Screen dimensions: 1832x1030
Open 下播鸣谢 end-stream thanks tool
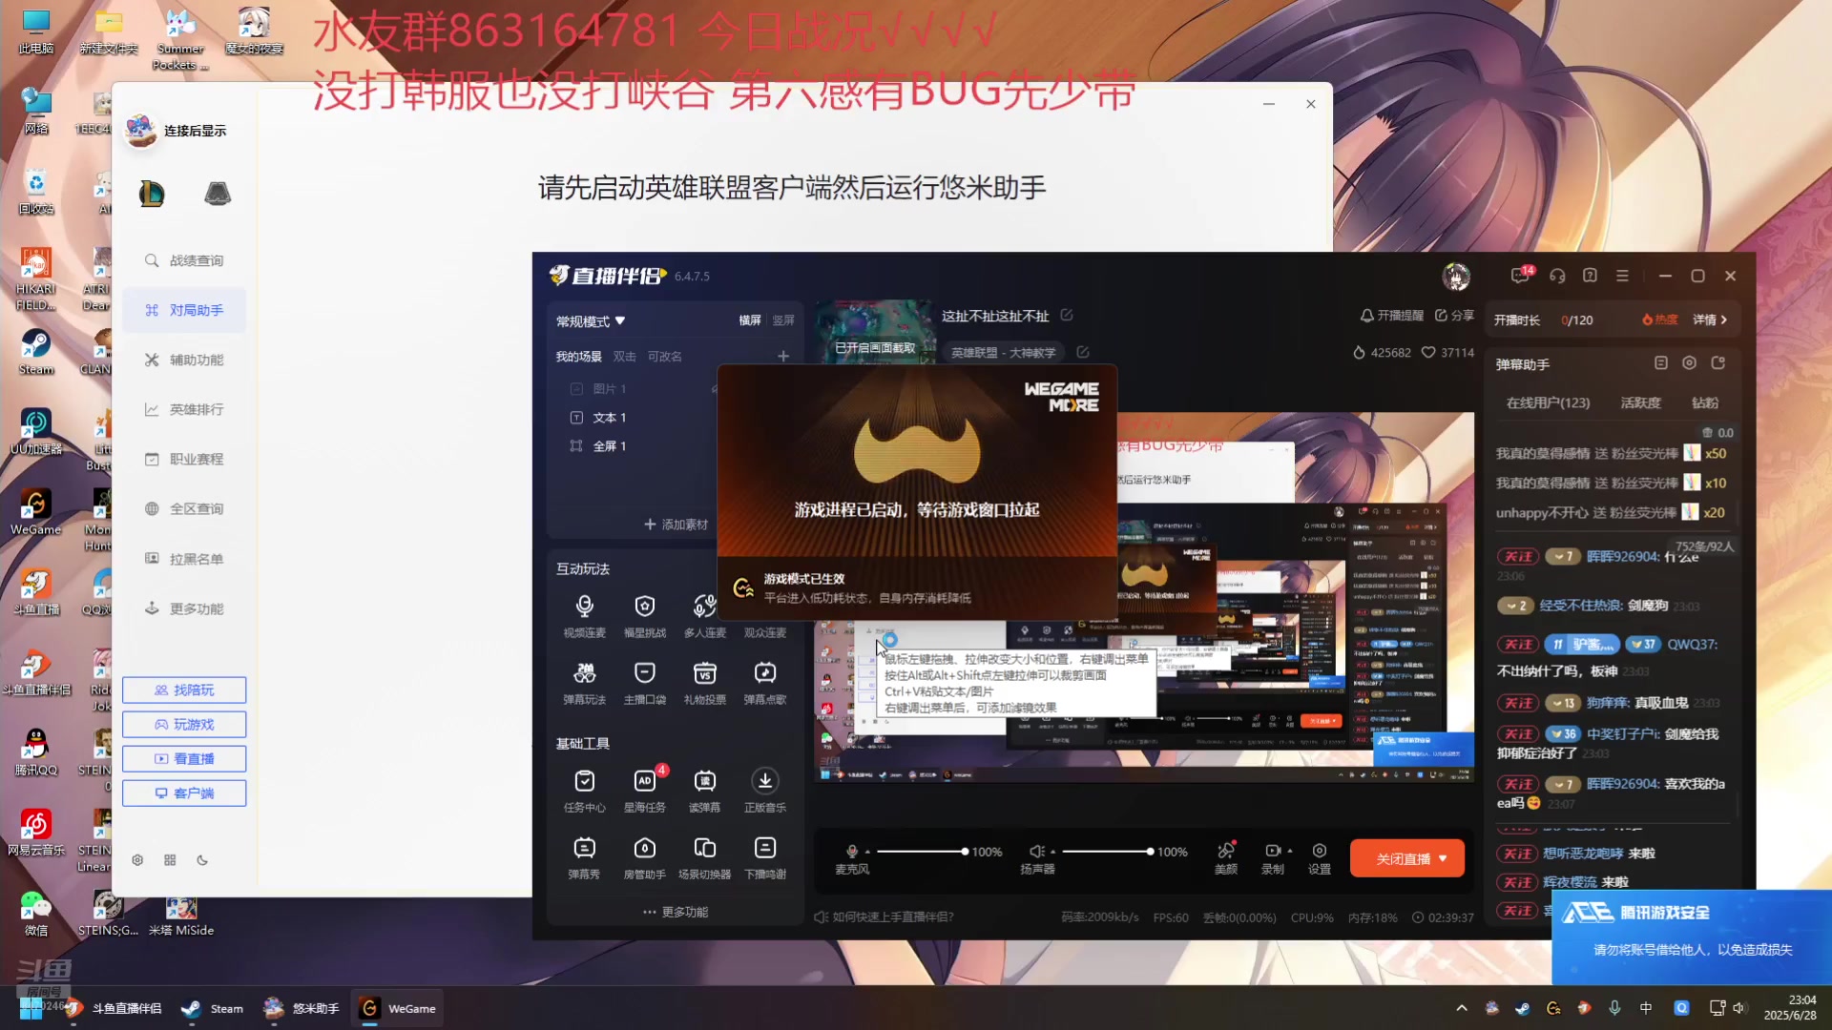764,857
